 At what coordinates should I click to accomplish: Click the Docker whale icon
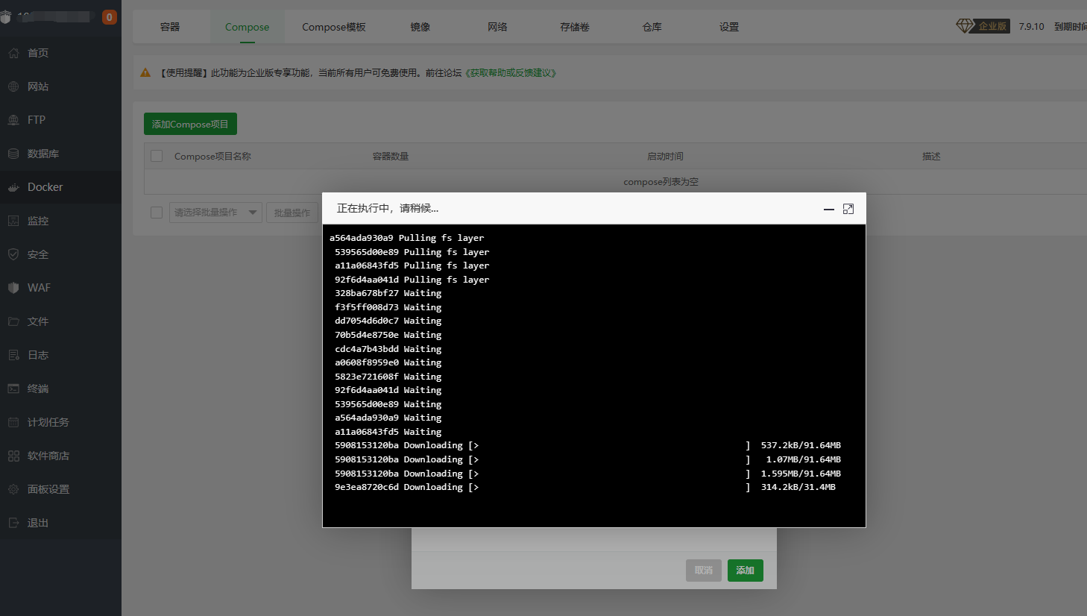[13, 187]
